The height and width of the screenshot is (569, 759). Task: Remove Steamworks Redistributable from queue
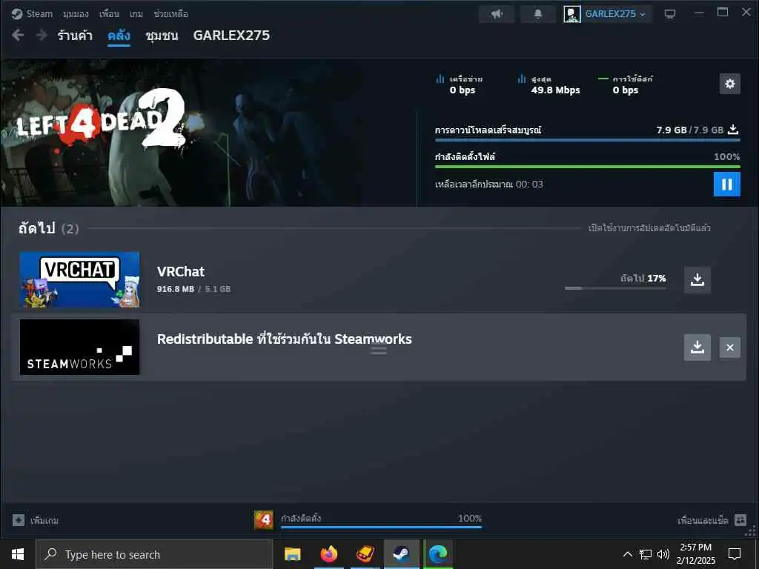click(729, 347)
